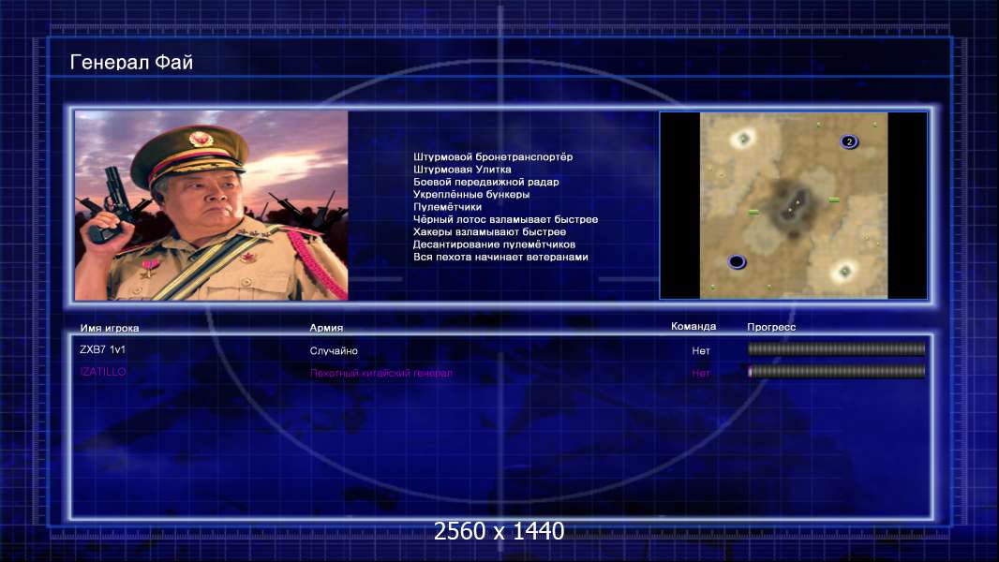Viewport: 999px width, 562px height.
Task: Click army value 'Случайно'
Action: tap(334, 350)
